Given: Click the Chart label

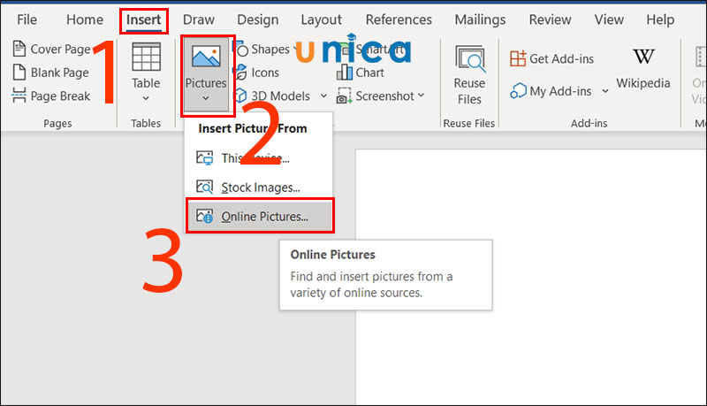Looking at the screenshot, I should [369, 73].
